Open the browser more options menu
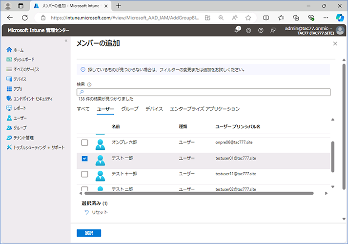 (326, 18)
